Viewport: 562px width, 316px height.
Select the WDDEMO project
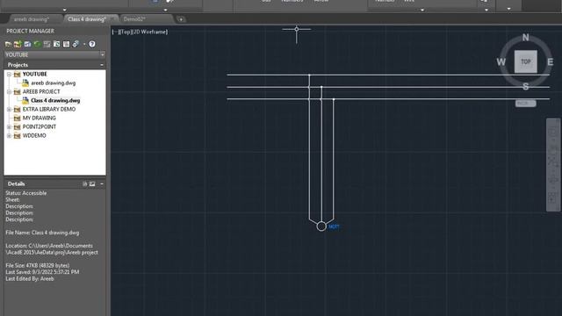[x=34, y=136]
